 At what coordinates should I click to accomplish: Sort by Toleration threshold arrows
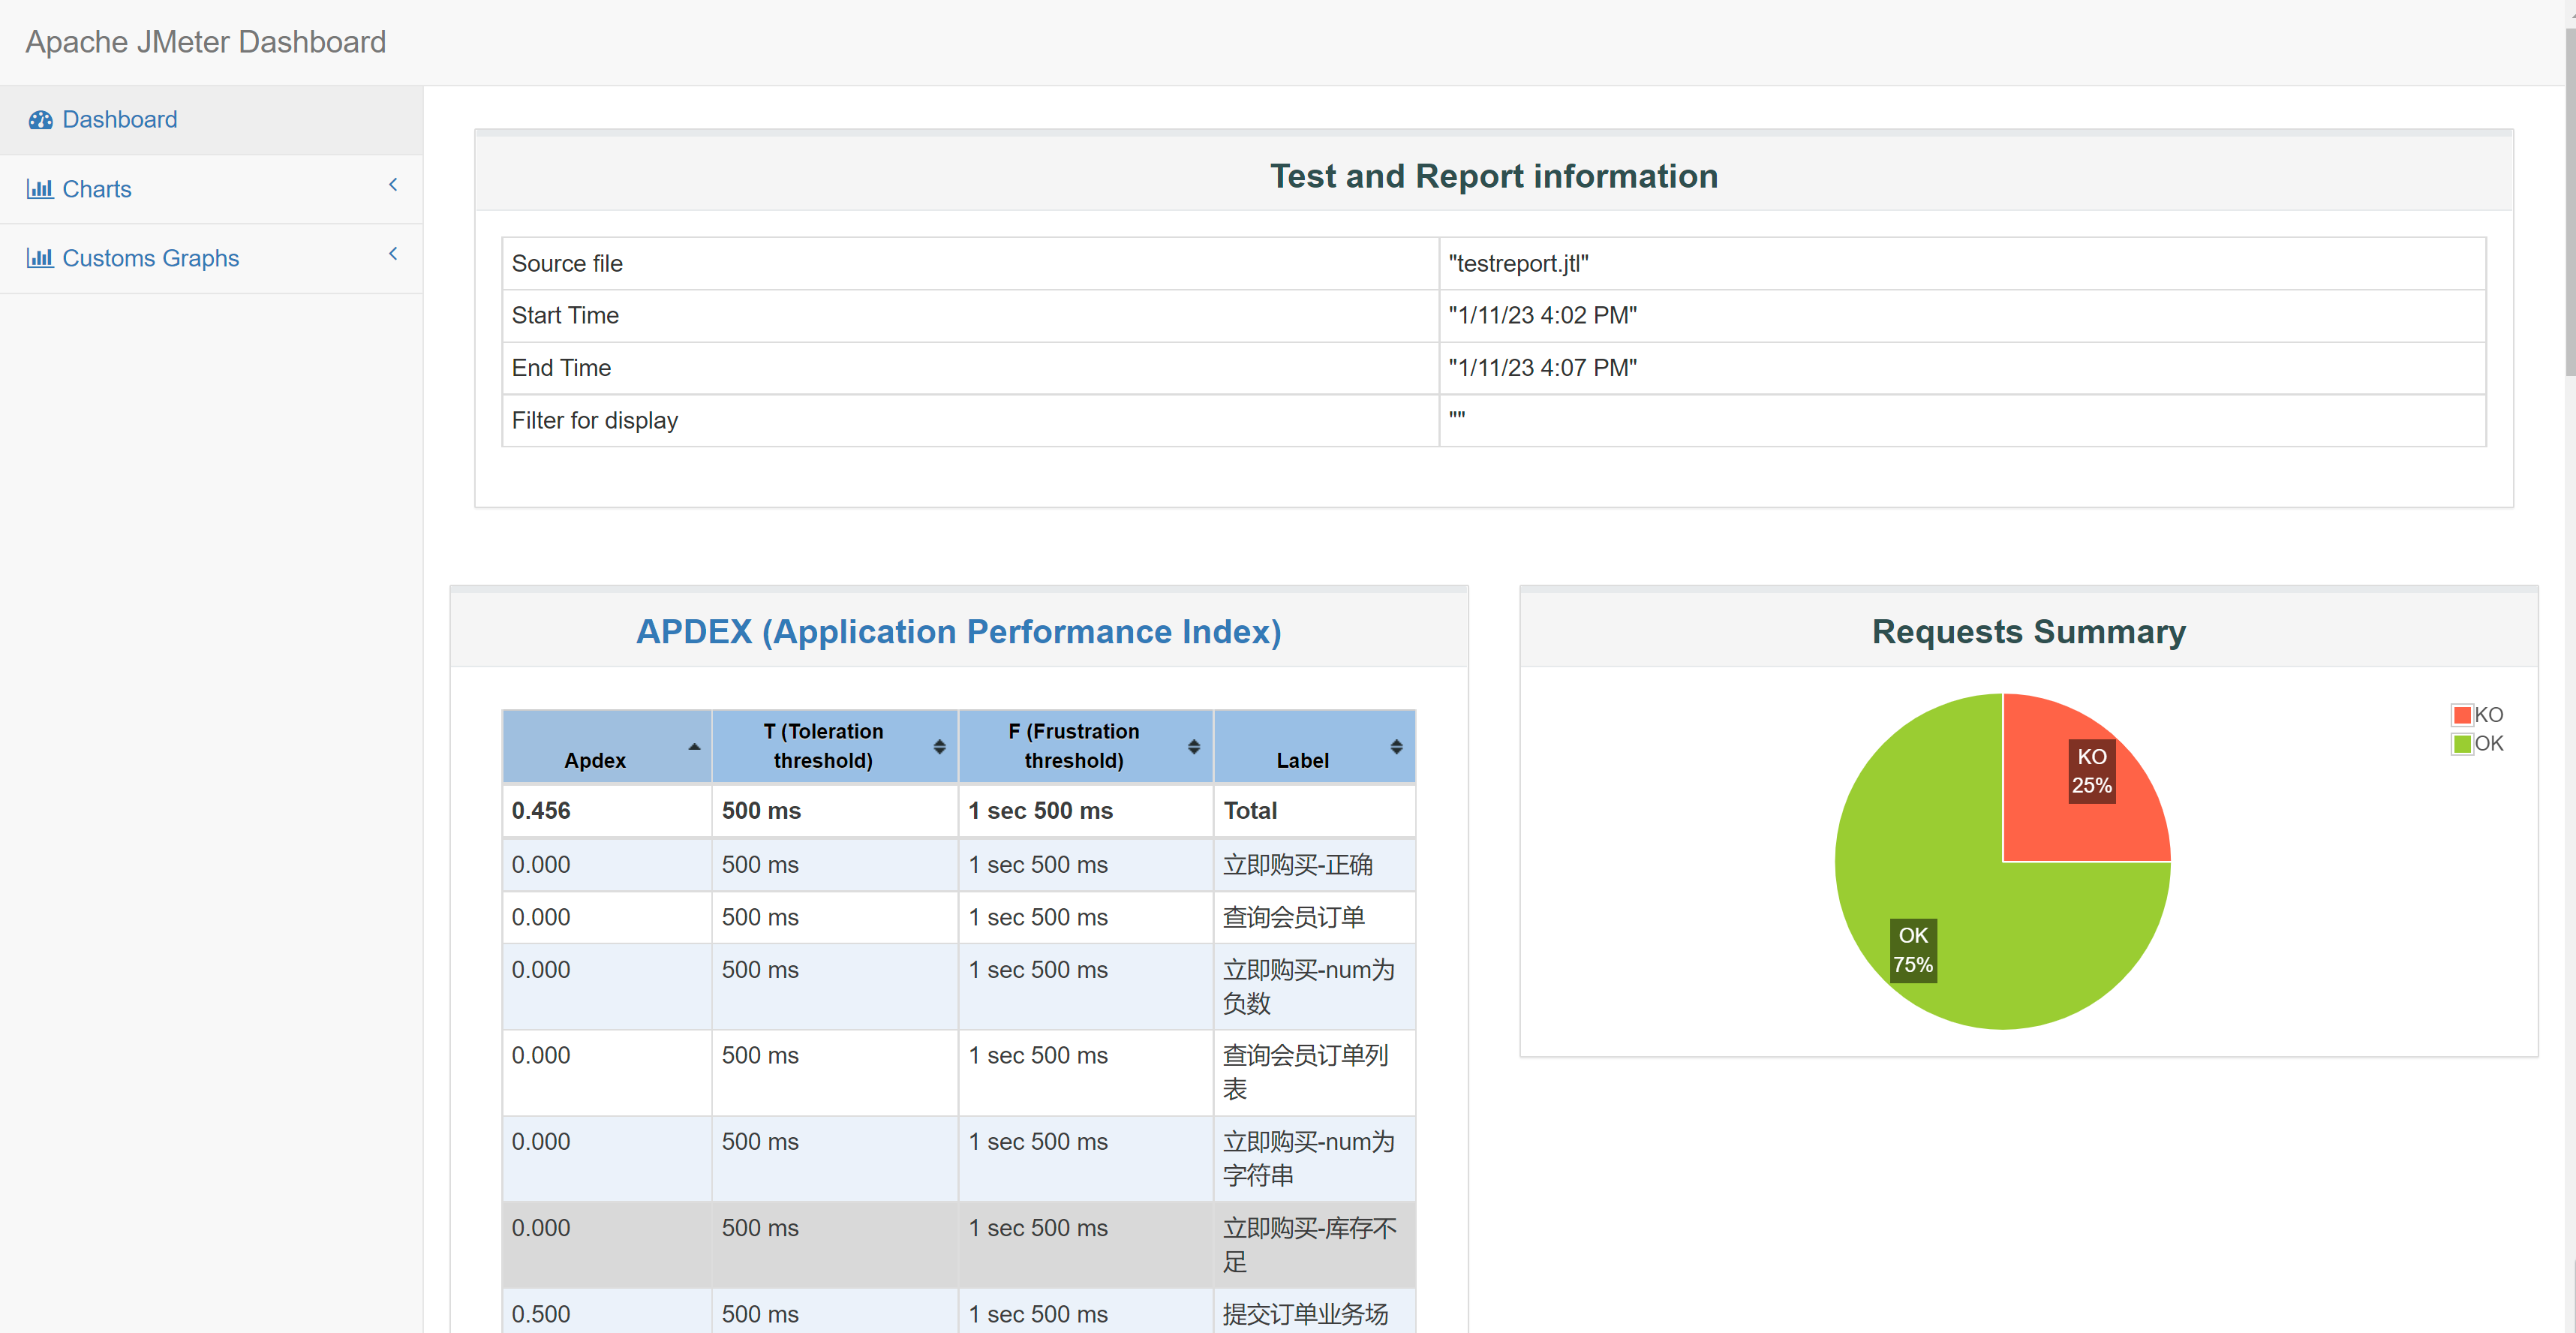pyautogui.click(x=939, y=747)
